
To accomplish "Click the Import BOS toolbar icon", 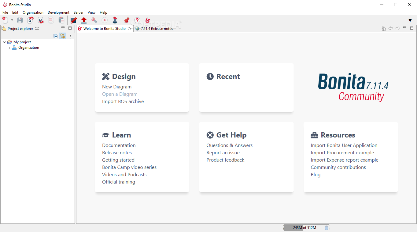I will click(30, 20).
